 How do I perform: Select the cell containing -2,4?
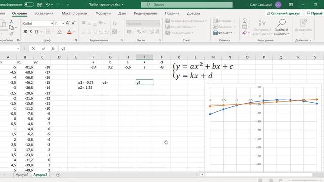point(93,67)
